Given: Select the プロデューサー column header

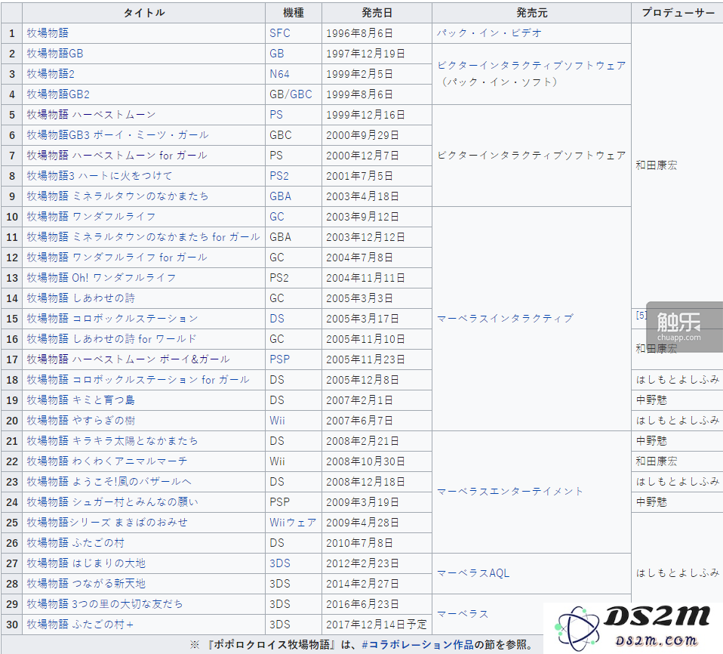Looking at the screenshot, I should pyautogui.click(x=678, y=13).
